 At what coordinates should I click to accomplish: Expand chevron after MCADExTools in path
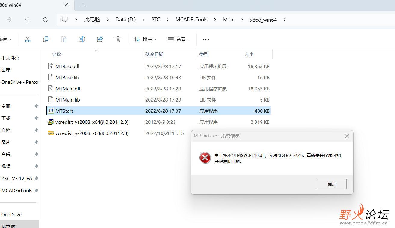pyautogui.click(x=215, y=20)
